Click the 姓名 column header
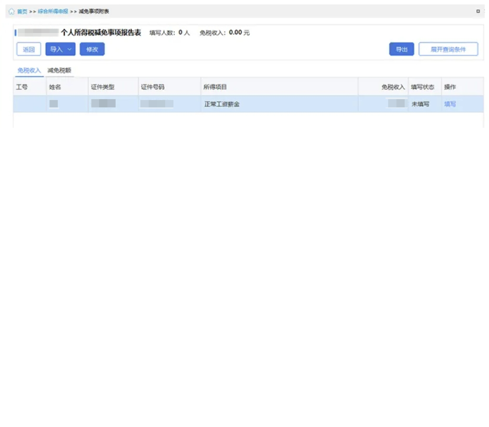489x427 pixels. 55,87
